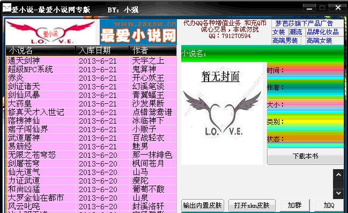Screen dimensions: 348x213
Task: Open the 品牌化妆品 link
Action: (x=323, y=32)
